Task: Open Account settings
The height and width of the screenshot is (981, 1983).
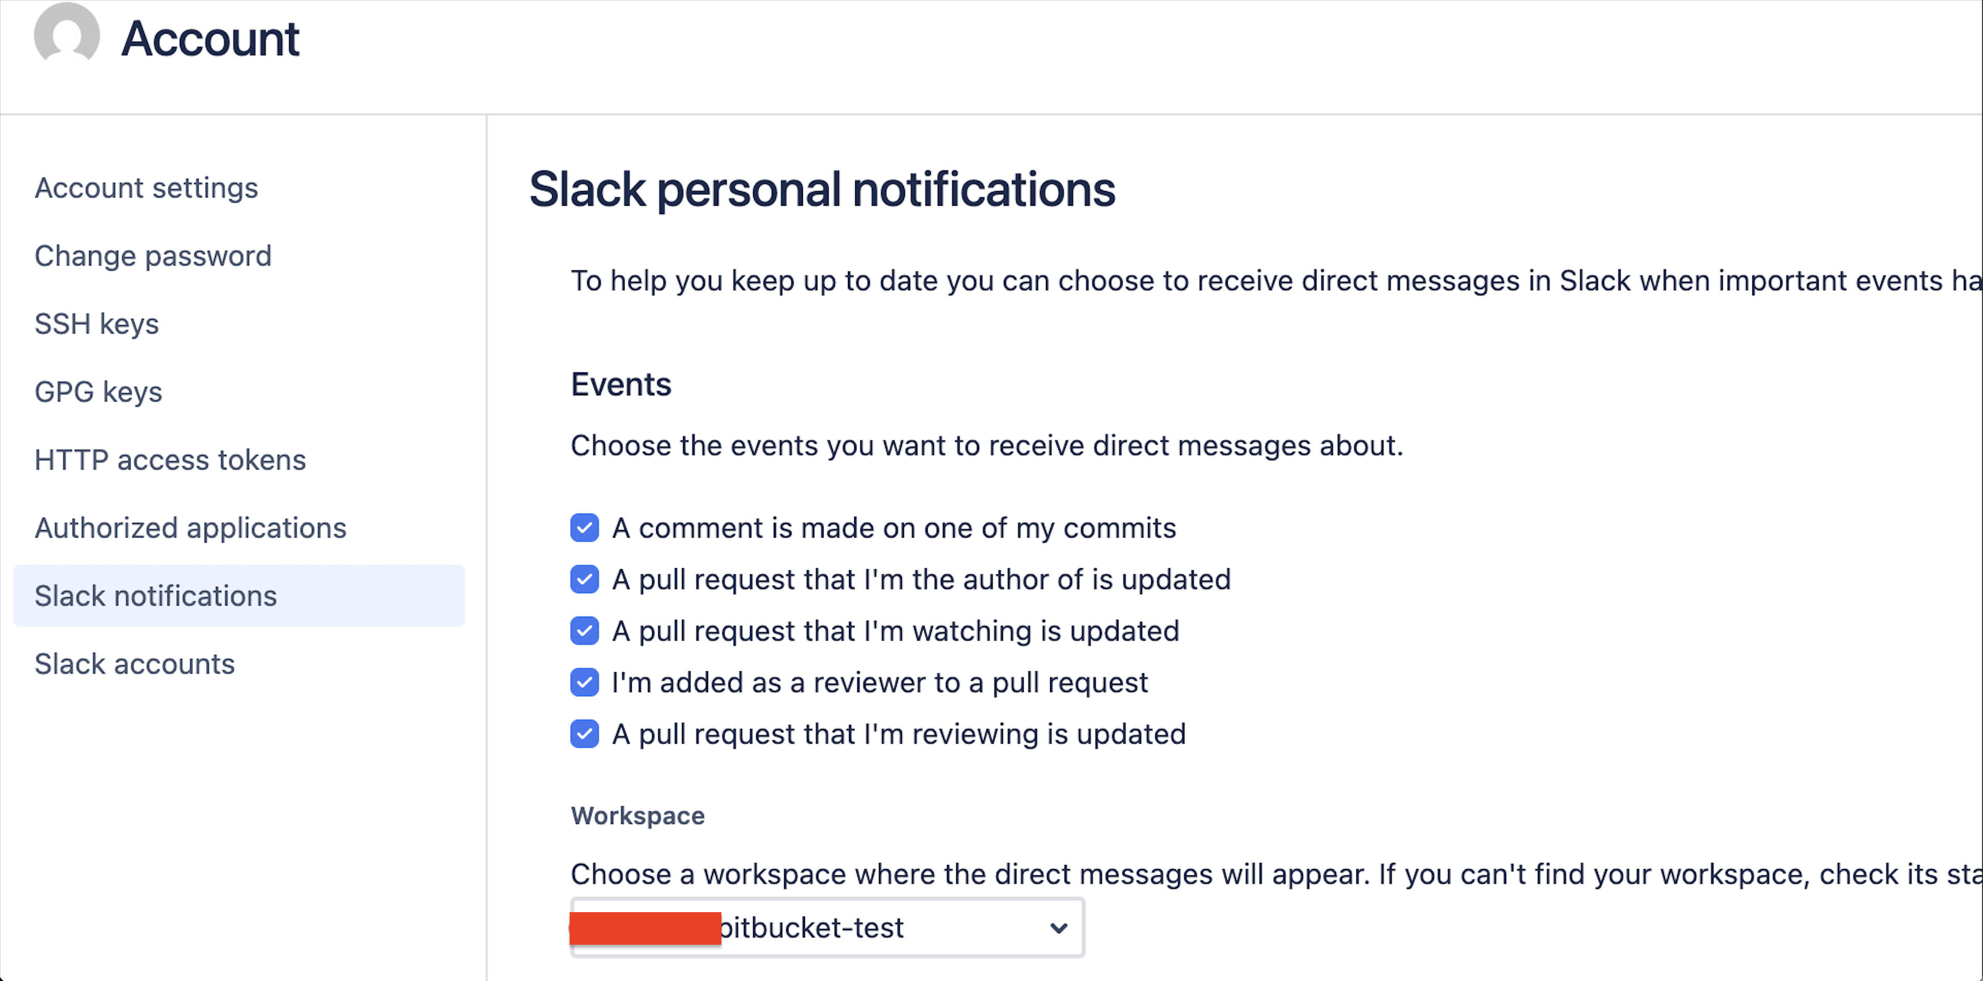Action: (x=146, y=187)
